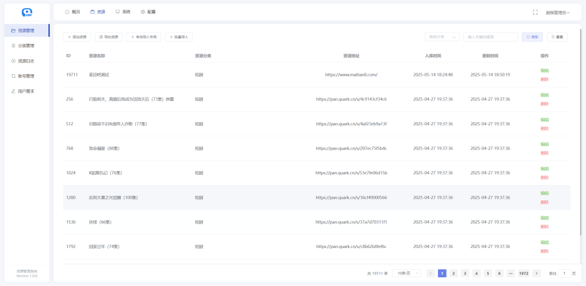The height and width of the screenshot is (286, 586).
Task: Delete resource 致命偏爱（88集）
Action: pyautogui.click(x=544, y=153)
